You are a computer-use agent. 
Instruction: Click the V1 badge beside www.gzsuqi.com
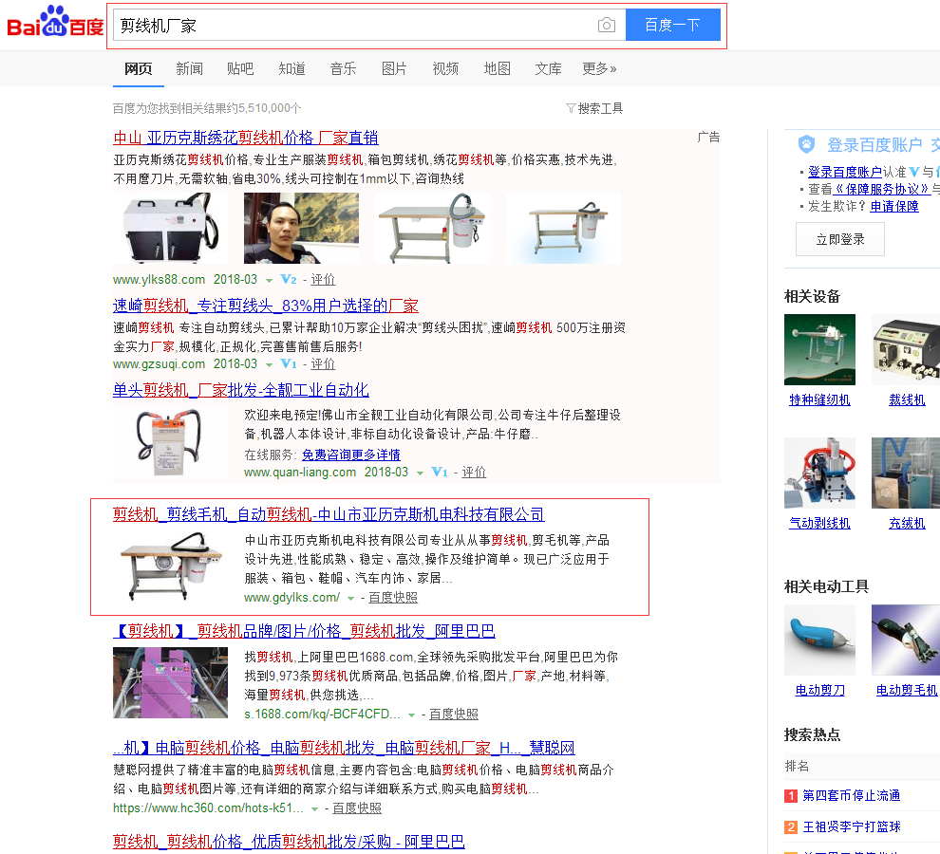289,364
